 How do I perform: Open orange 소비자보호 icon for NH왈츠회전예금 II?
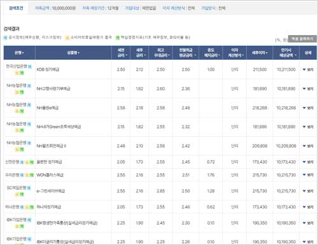[x=17, y=150]
